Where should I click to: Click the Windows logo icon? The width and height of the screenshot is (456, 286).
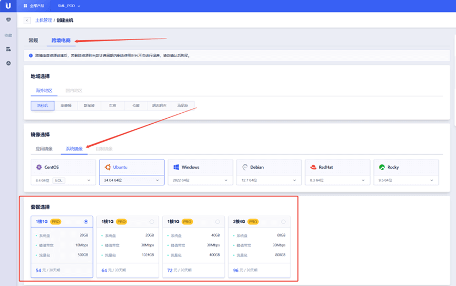176,167
